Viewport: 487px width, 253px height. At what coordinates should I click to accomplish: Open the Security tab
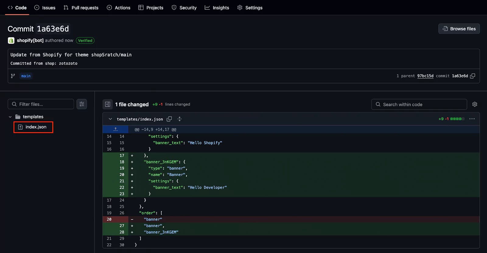[x=184, y=8]
